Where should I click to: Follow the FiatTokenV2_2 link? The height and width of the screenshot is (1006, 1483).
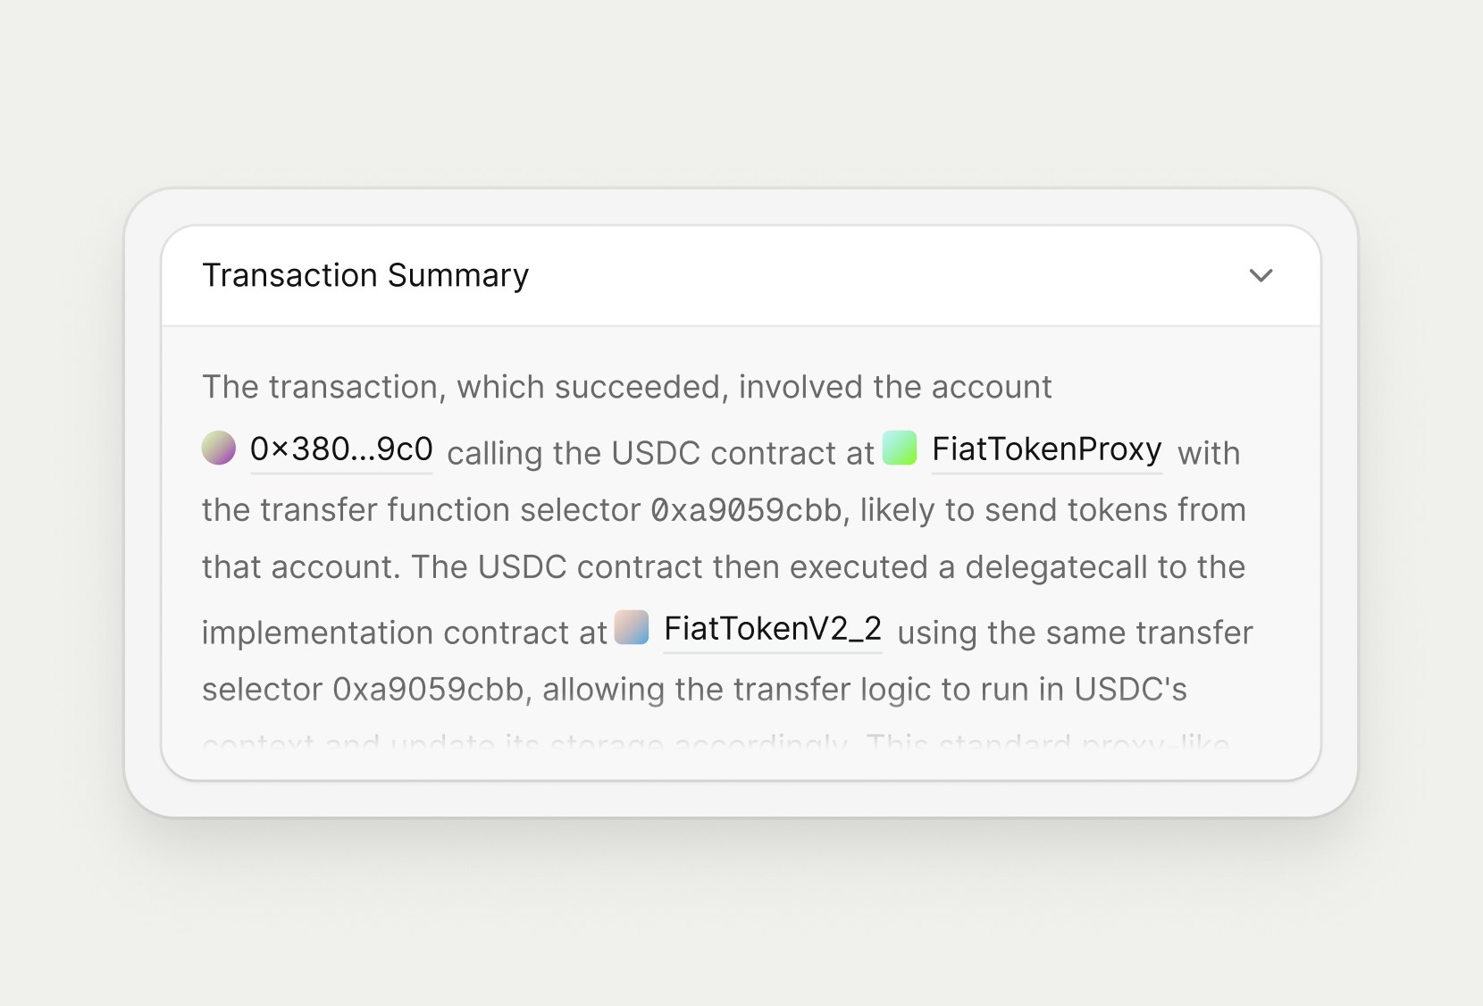pos(772,630)
